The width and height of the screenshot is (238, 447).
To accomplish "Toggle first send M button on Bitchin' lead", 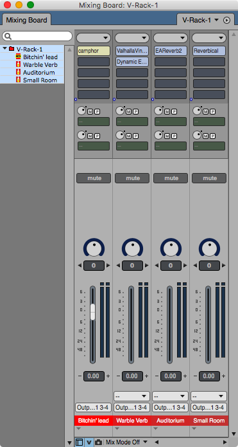I will coord(90,112).
